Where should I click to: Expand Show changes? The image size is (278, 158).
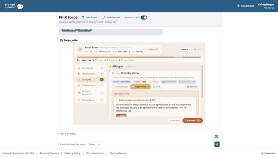coord(121,87)
